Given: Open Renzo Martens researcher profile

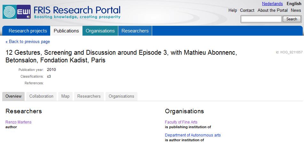Looking at the screenshot, I should 19,122.
